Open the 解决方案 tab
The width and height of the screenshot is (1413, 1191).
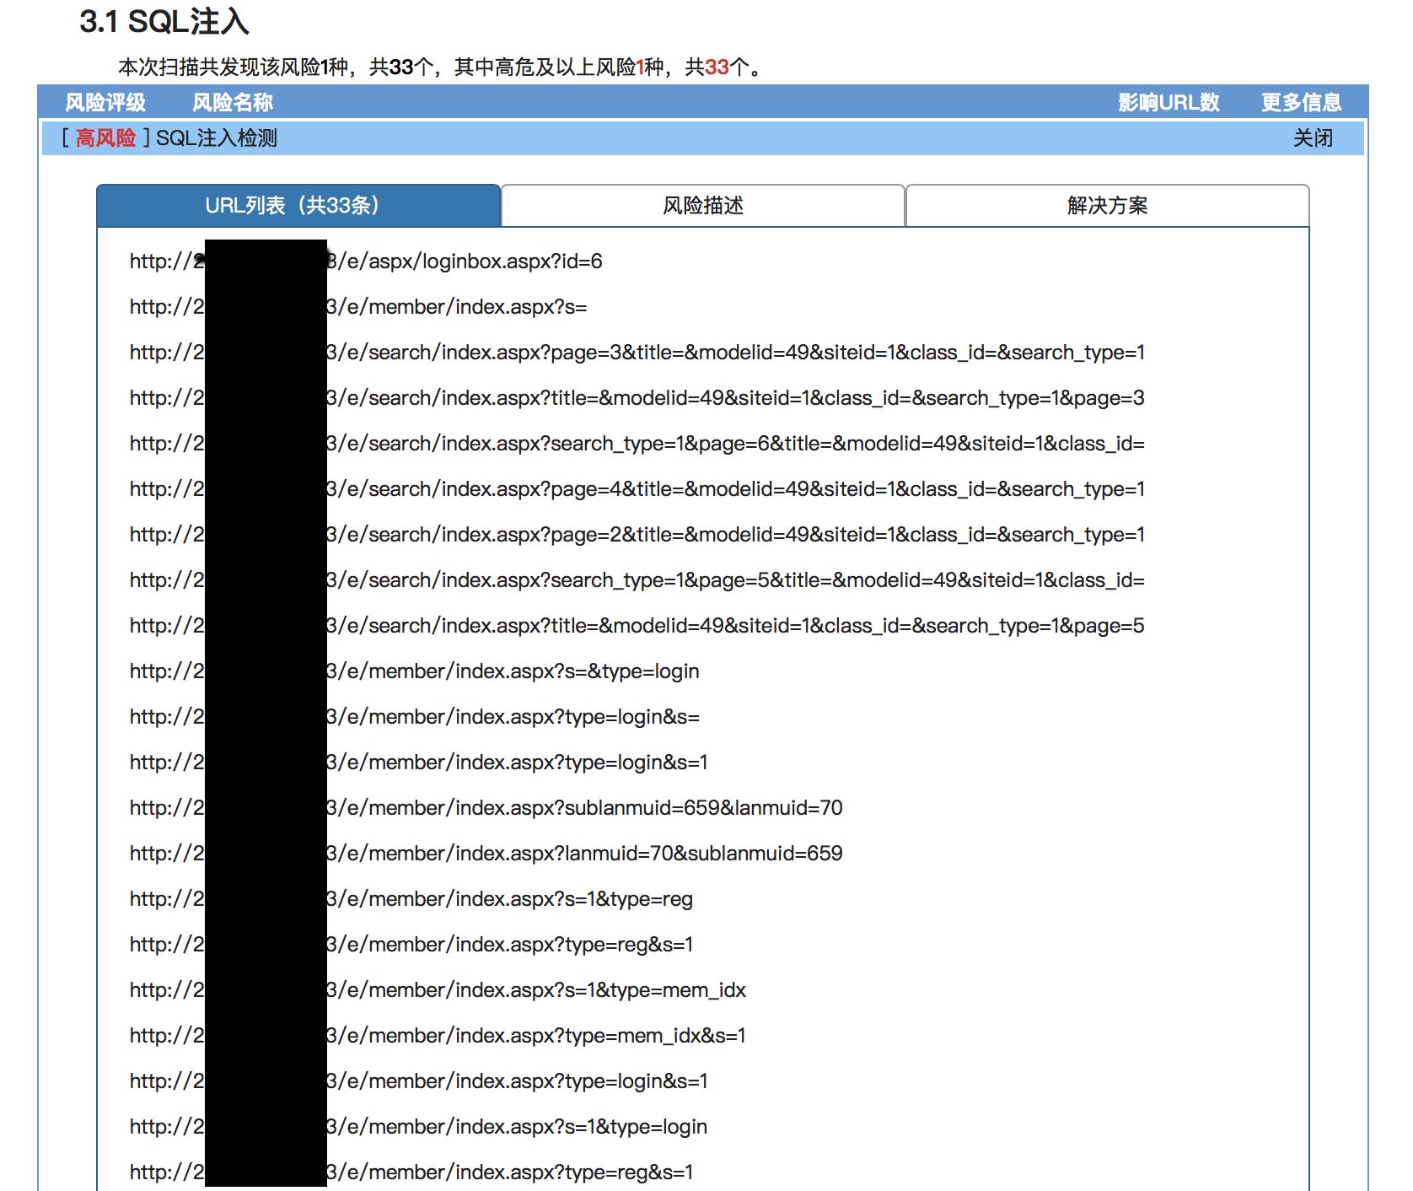click(x=1107, y=206)
